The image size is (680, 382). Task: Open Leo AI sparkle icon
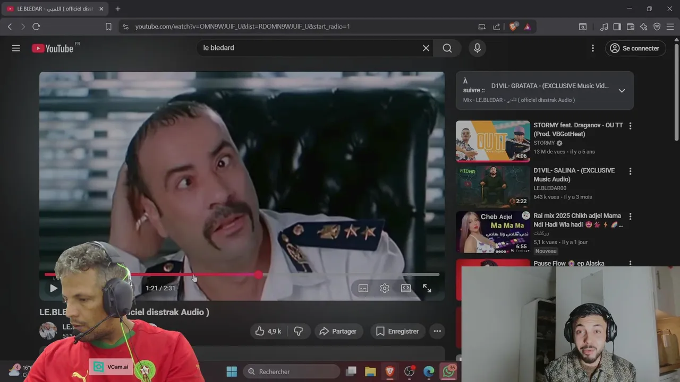tap(643, 27)
